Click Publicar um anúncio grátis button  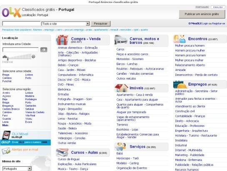coord(202,14)
